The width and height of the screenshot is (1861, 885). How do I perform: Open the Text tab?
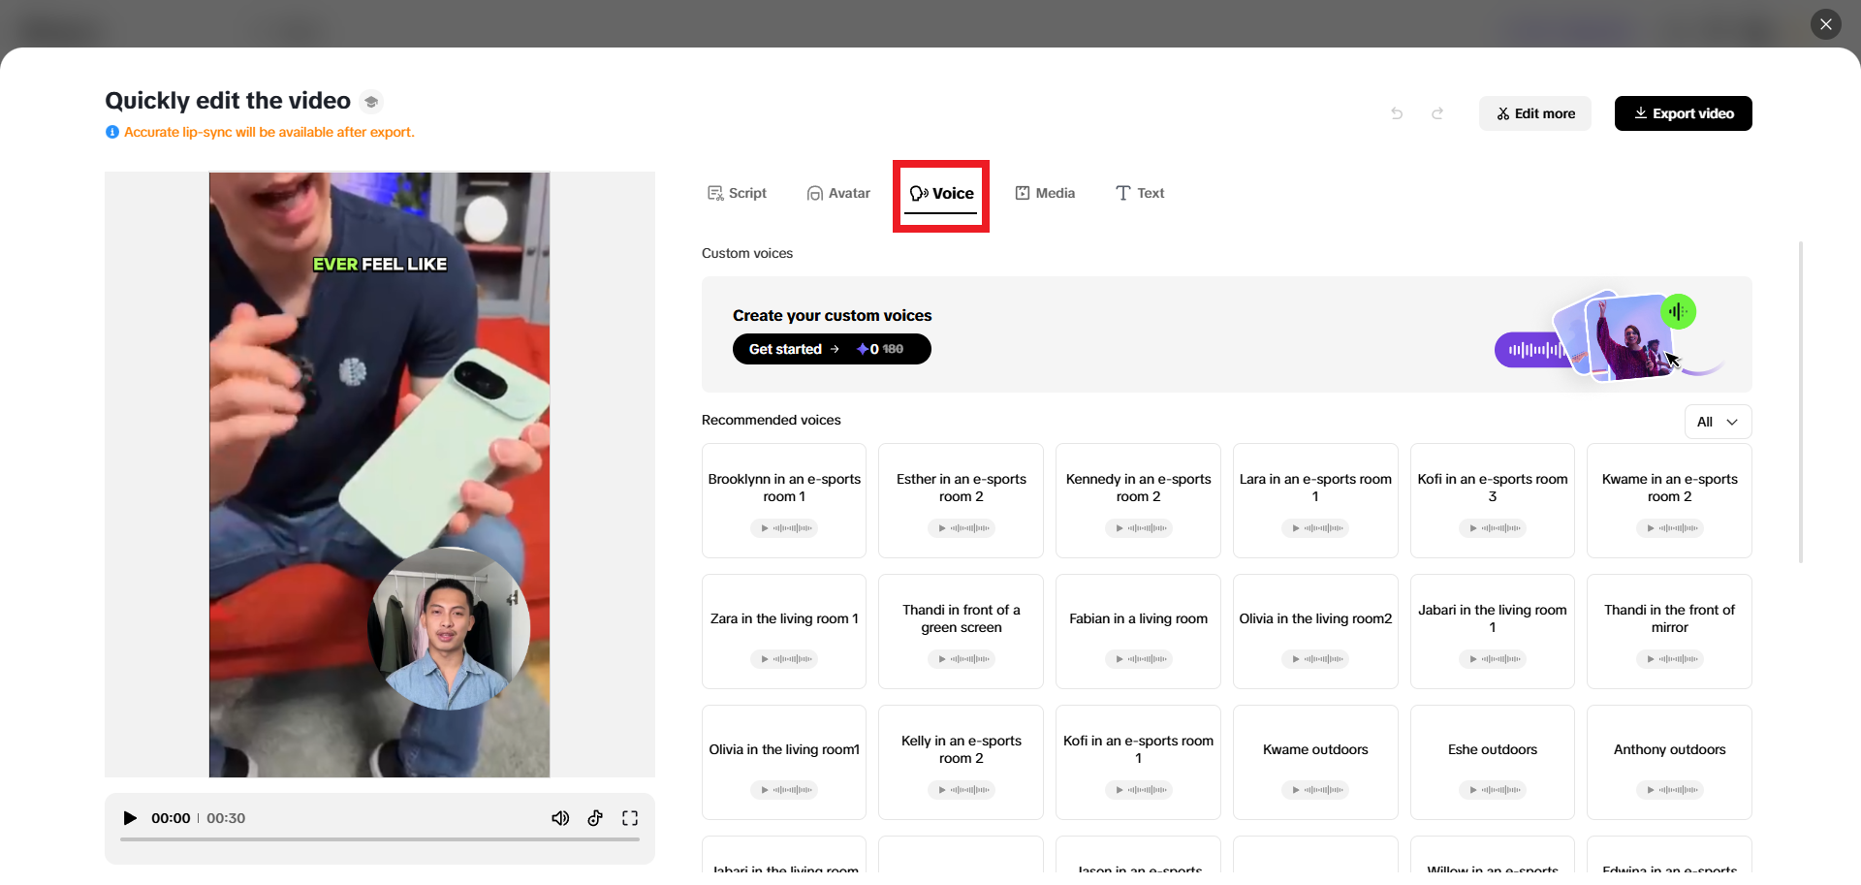[x=1140, y=193]
